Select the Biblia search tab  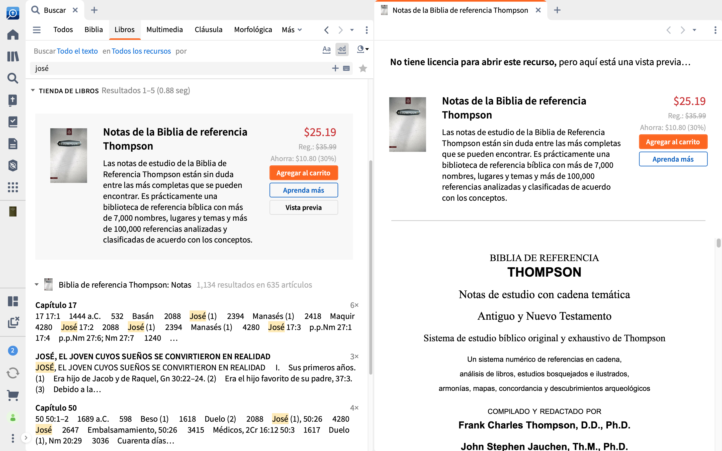(93, 30)
